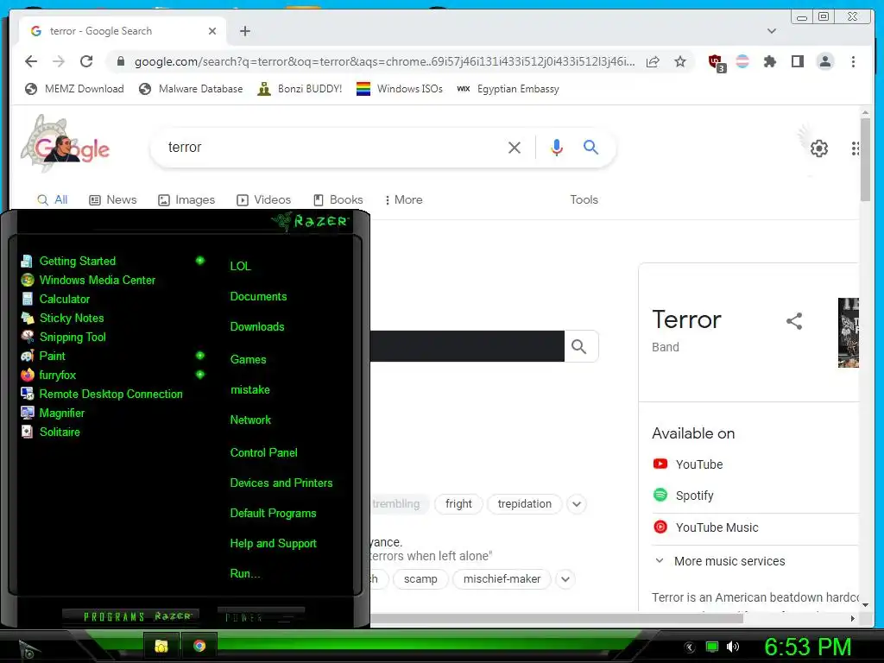Switch to the News results tab

tap(113, 199)
